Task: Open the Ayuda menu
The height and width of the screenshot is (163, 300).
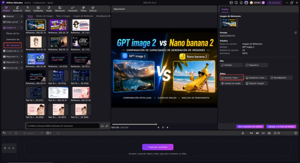Action: pyautogui.click(x=50, y=3)
